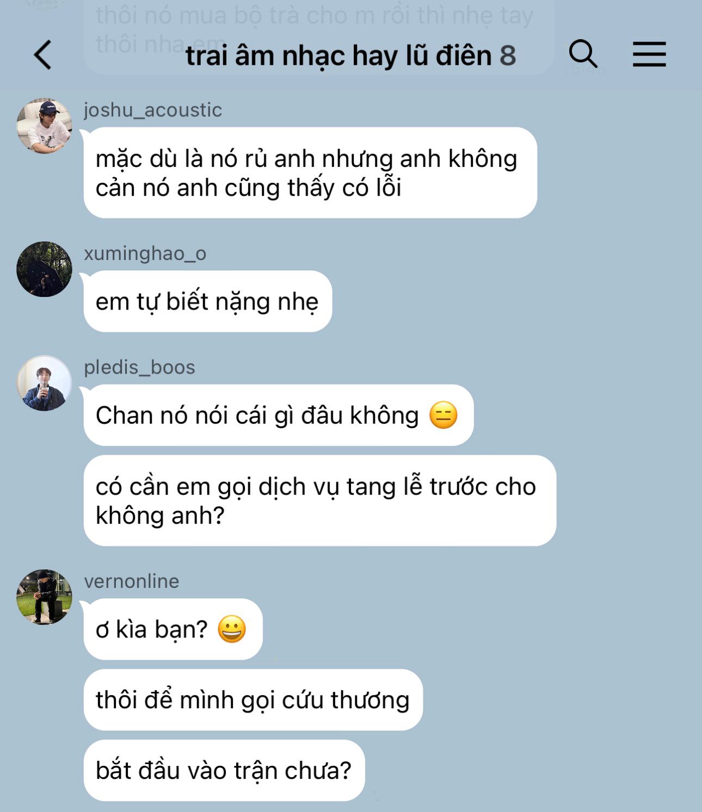Tap the username xuminghao_o
702x812 pixels.
pos(145,253)
